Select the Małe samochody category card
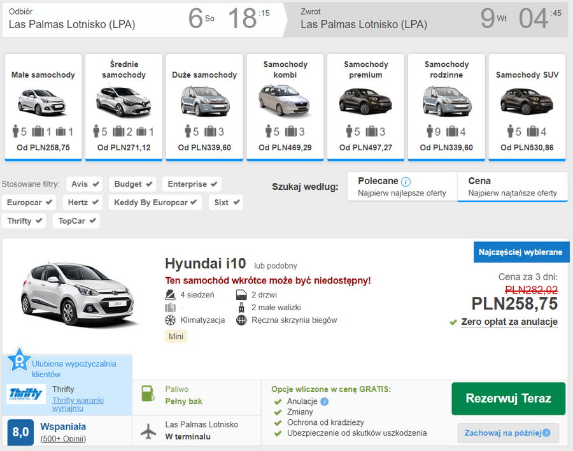 point(43,107)
